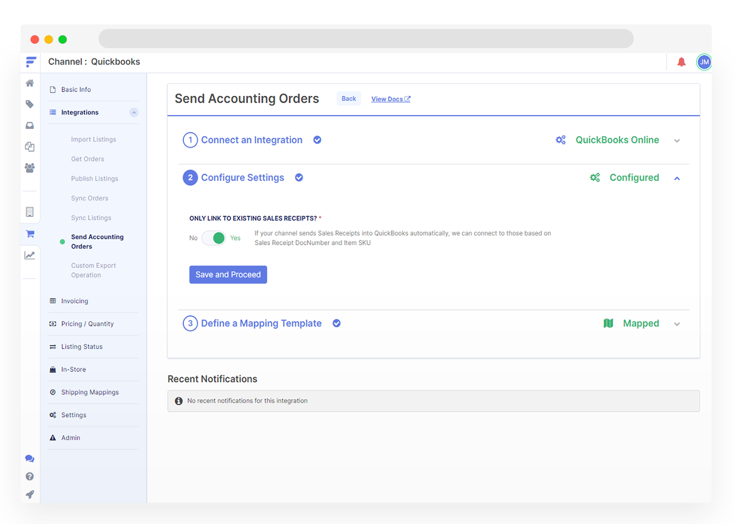Click the No recent notifications message

[x=247, y=401]
